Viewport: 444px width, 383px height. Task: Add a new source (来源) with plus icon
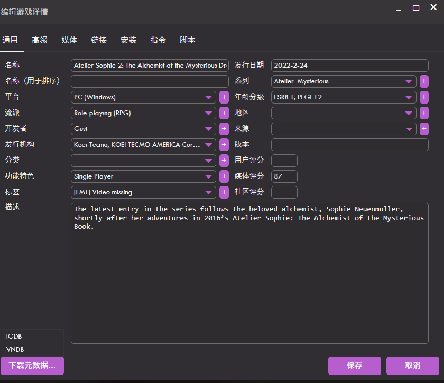click(424, 129)
